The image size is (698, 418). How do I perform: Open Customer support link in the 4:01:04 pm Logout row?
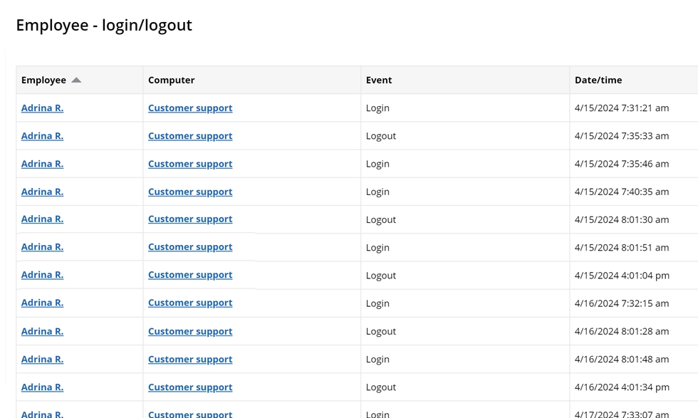[189, 274]
